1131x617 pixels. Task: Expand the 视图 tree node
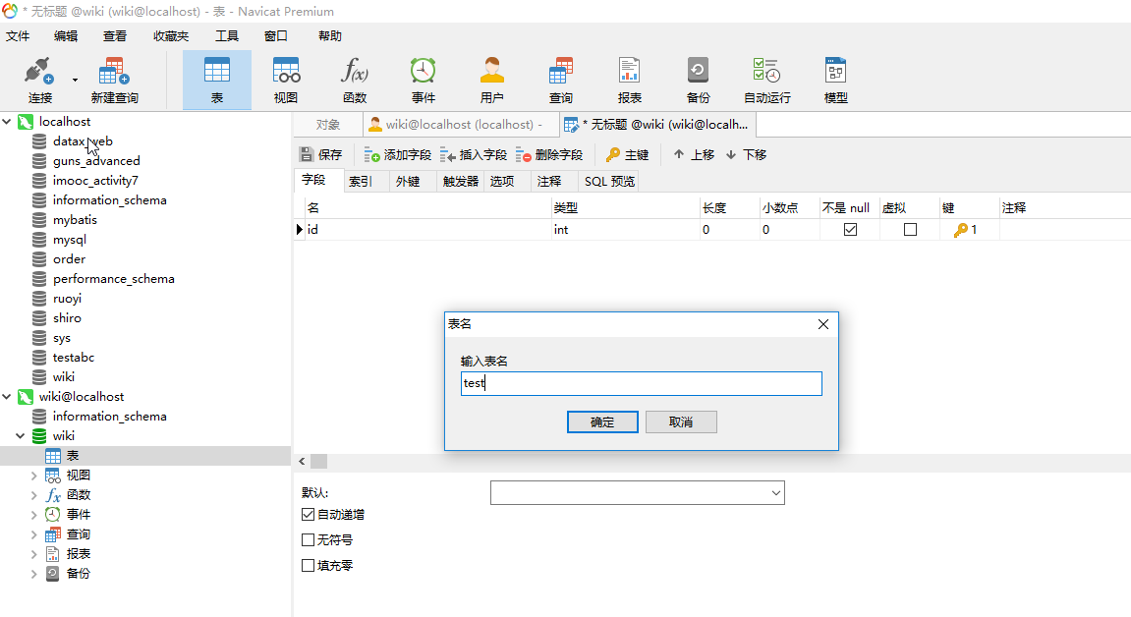[34, 475]
